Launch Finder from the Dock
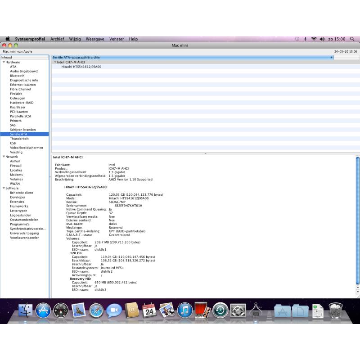The height and width of the screenshot is (360, 360). 25,310
